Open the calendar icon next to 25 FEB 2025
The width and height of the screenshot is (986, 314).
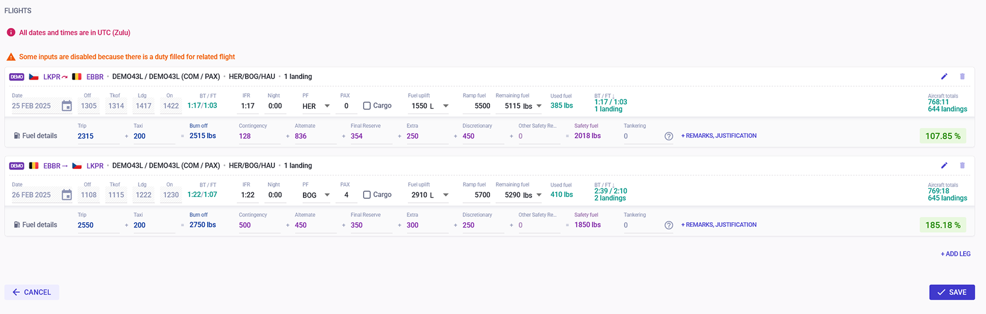pyautogui.click(x=67, y=106)
